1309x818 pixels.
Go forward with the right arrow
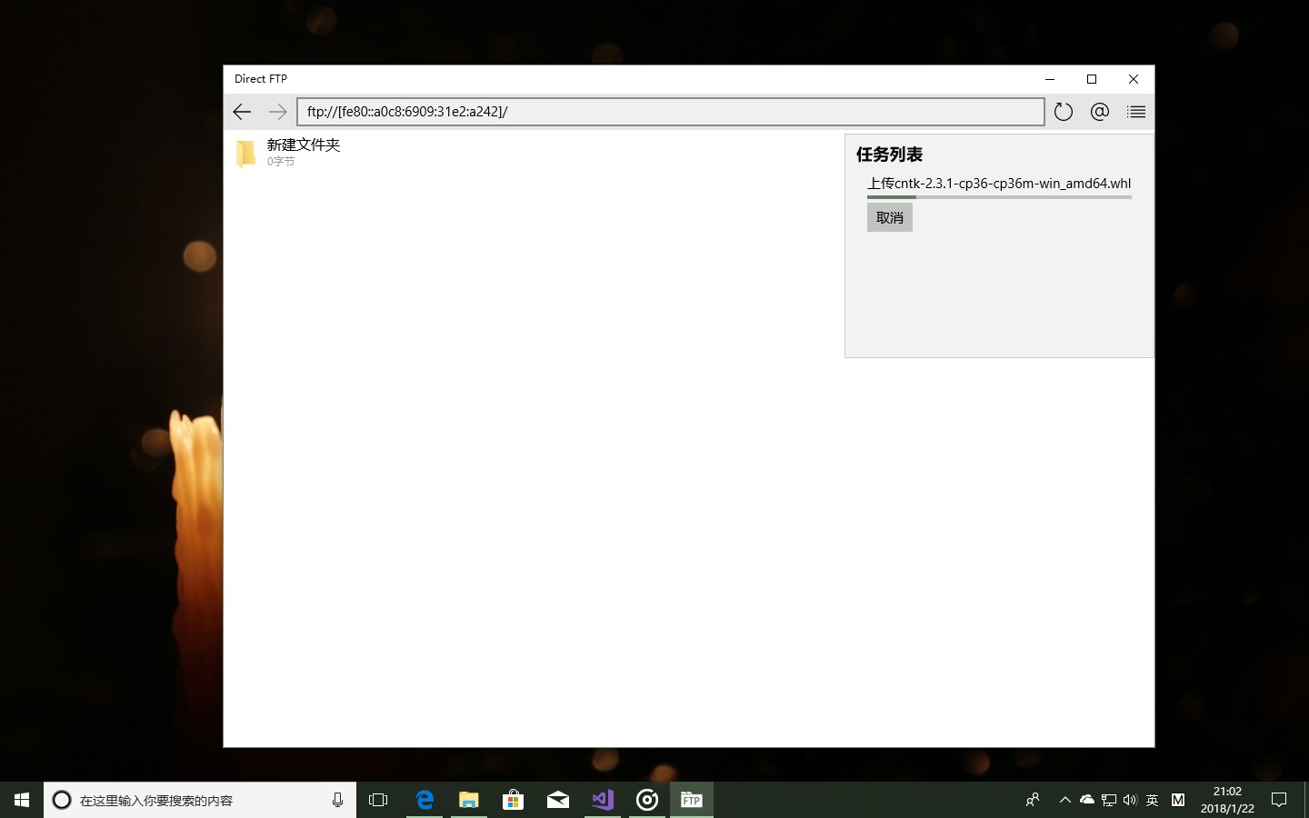pyautogui.click(x=278, y=112)
